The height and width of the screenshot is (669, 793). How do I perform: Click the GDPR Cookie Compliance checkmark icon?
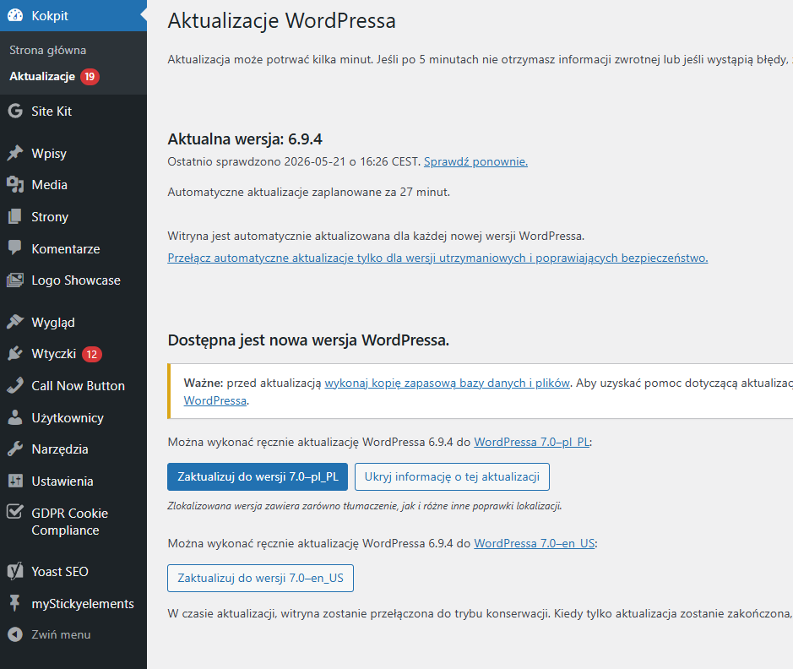click(x=15, y=512)
